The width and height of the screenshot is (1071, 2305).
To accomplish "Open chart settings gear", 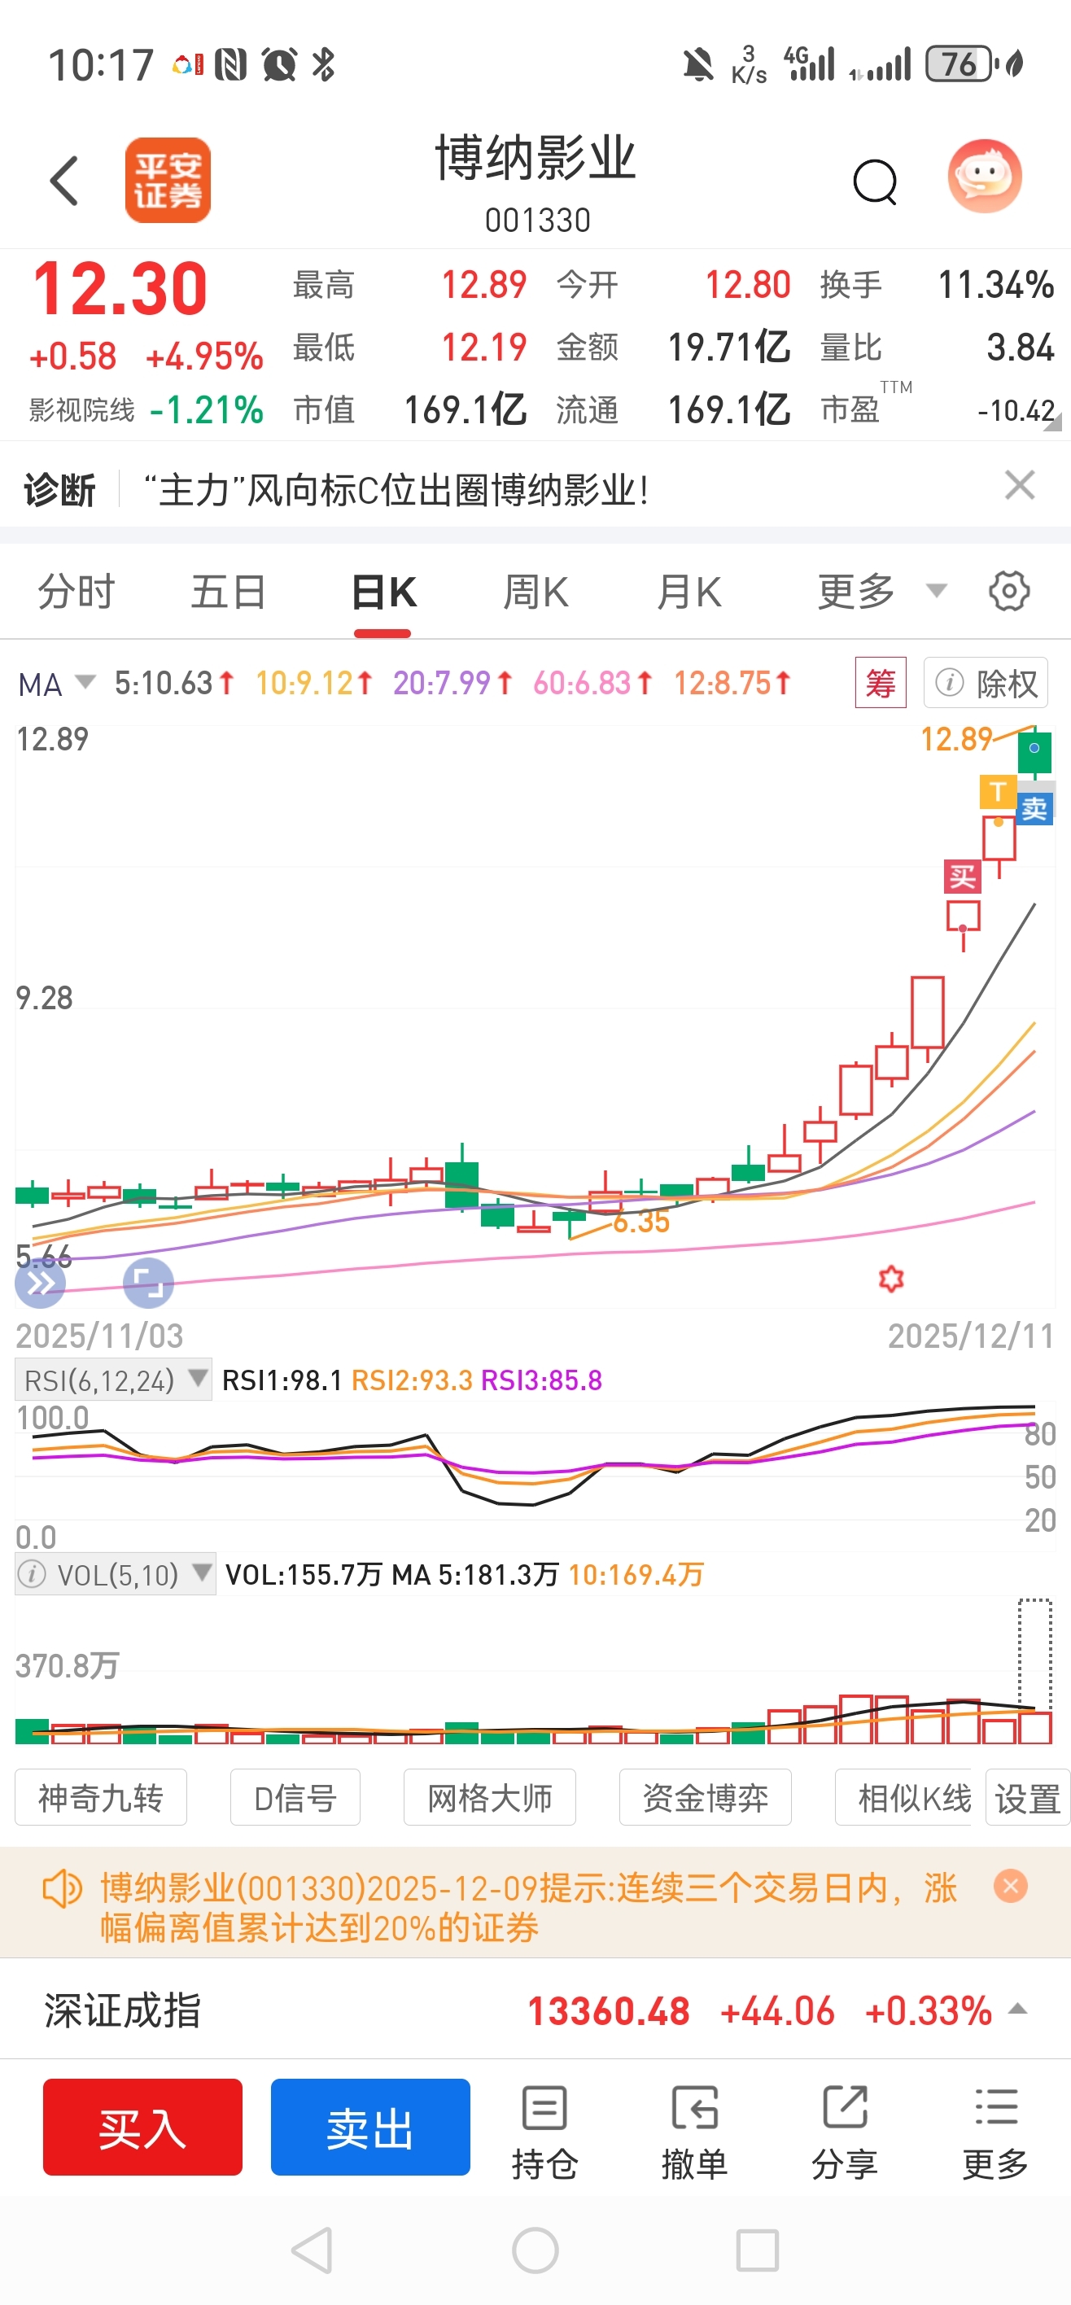I will 1009,592.
